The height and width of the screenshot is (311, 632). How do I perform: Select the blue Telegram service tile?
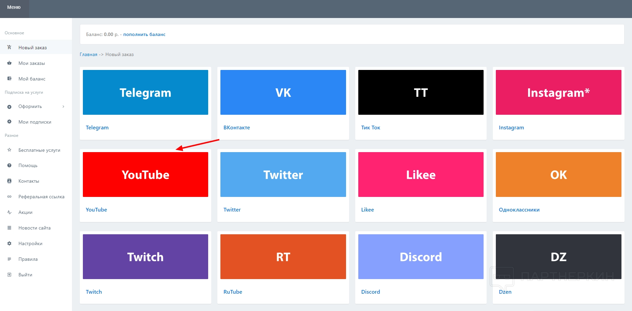click(x=145, y=92)
